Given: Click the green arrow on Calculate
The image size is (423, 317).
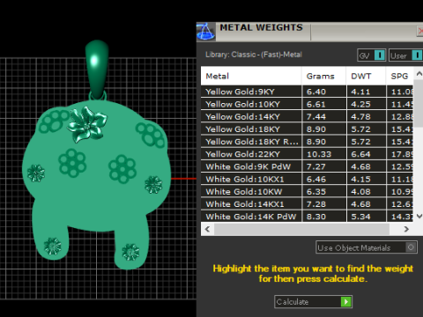Looking at the screenshot, I should (x=345, y=302).
